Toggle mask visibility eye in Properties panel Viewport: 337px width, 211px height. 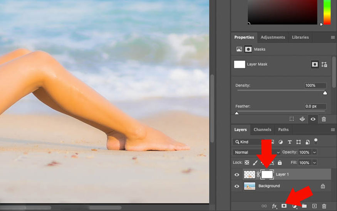pyautogui.click(x=313, y=119)
